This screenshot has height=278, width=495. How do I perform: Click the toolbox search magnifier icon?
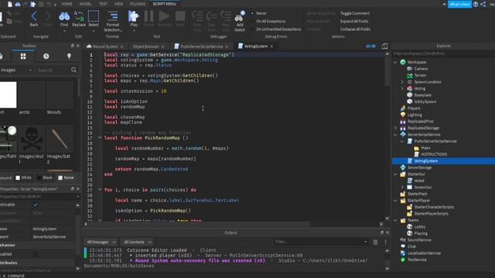74,69
